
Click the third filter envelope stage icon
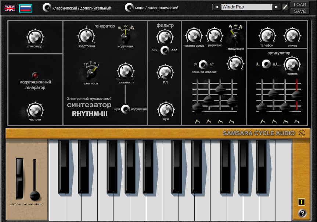pos(220,121)
